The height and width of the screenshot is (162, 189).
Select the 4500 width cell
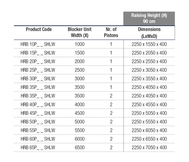[80, 113]
